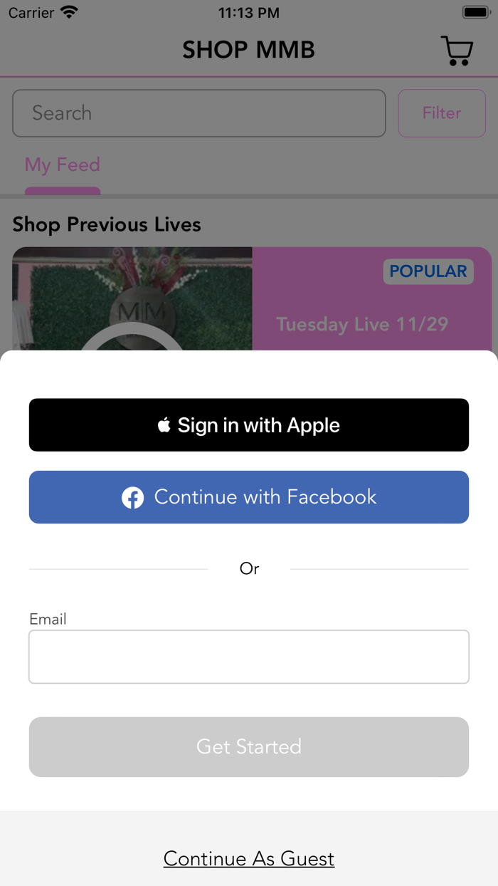Sign in with Apple
The width and height of the screenshot is (498, 886).
249,425
